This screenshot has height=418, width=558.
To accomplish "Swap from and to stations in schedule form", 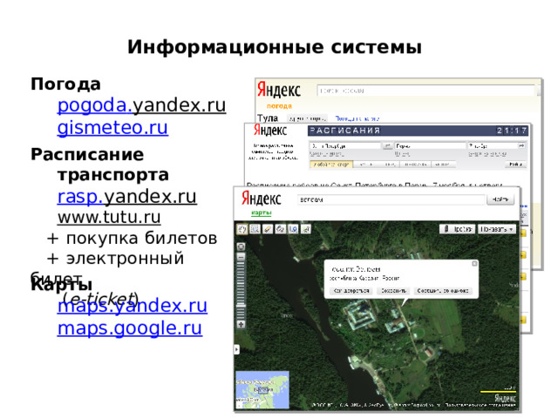I will click(387, 145).
